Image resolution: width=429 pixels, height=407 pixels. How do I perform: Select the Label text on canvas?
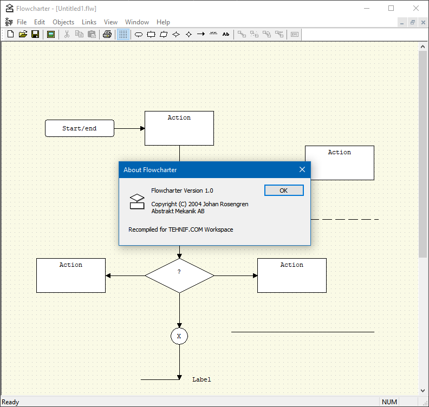[201, 379]
